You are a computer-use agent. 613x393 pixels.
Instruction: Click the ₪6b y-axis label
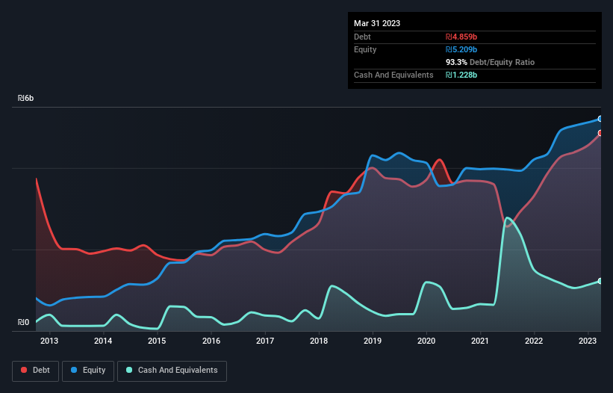point(26,98)
